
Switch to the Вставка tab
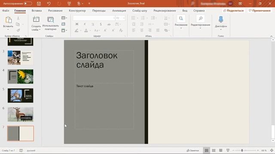pos(37,11)
